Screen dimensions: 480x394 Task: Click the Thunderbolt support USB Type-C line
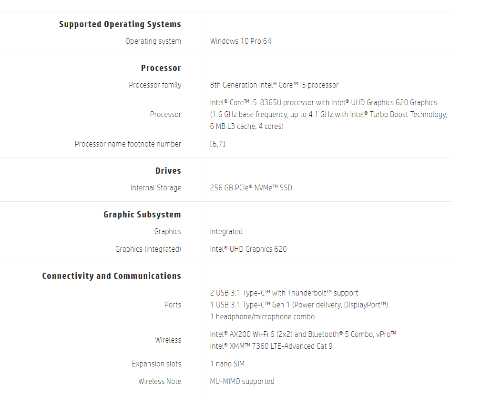point(284,293)
